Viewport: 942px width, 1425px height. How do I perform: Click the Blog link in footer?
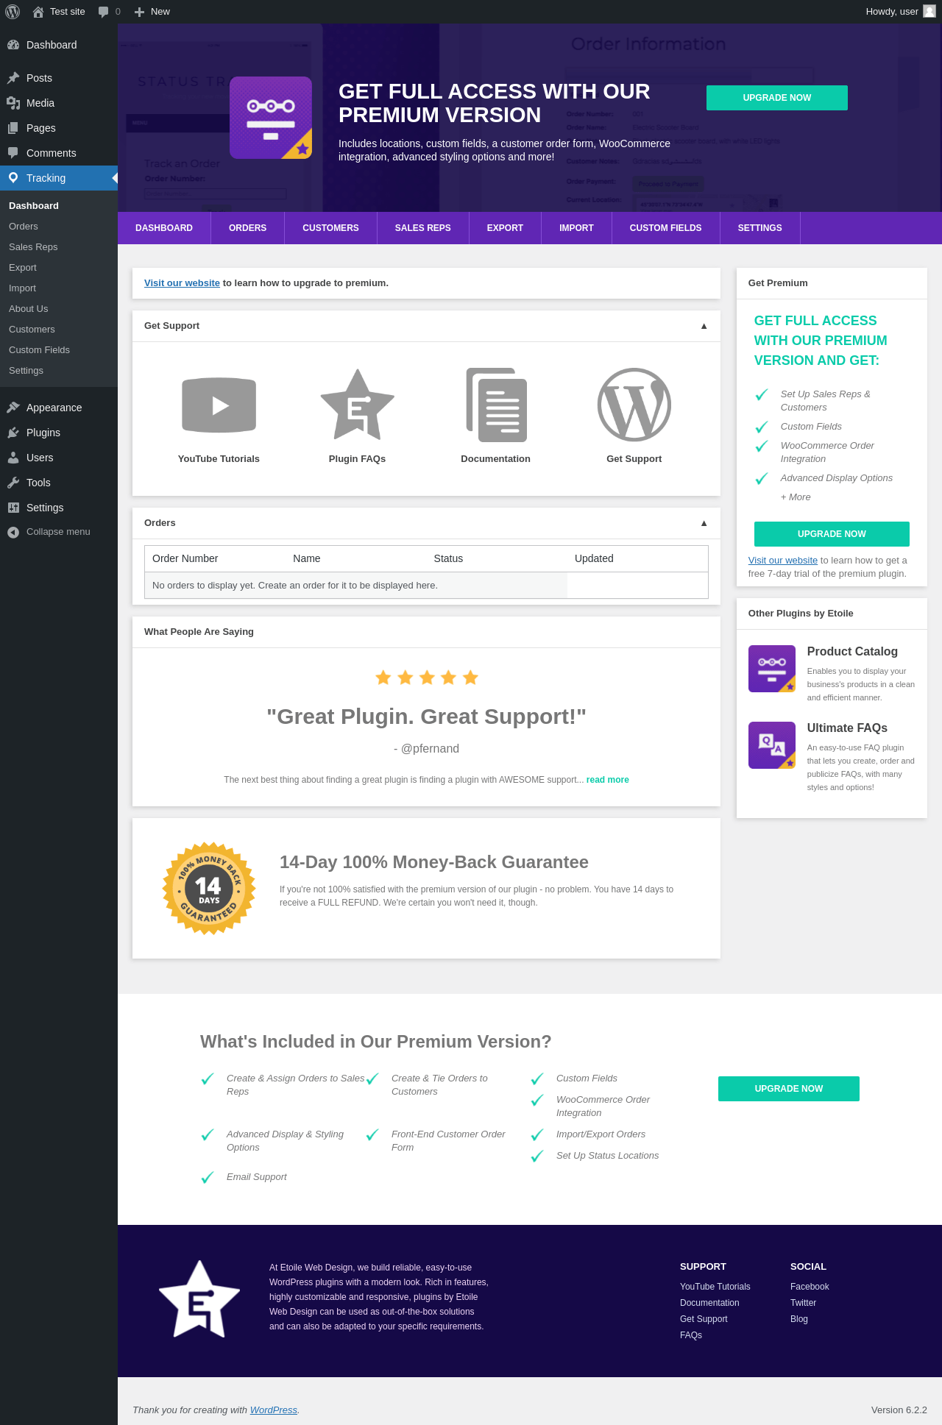click(799, 1319)
